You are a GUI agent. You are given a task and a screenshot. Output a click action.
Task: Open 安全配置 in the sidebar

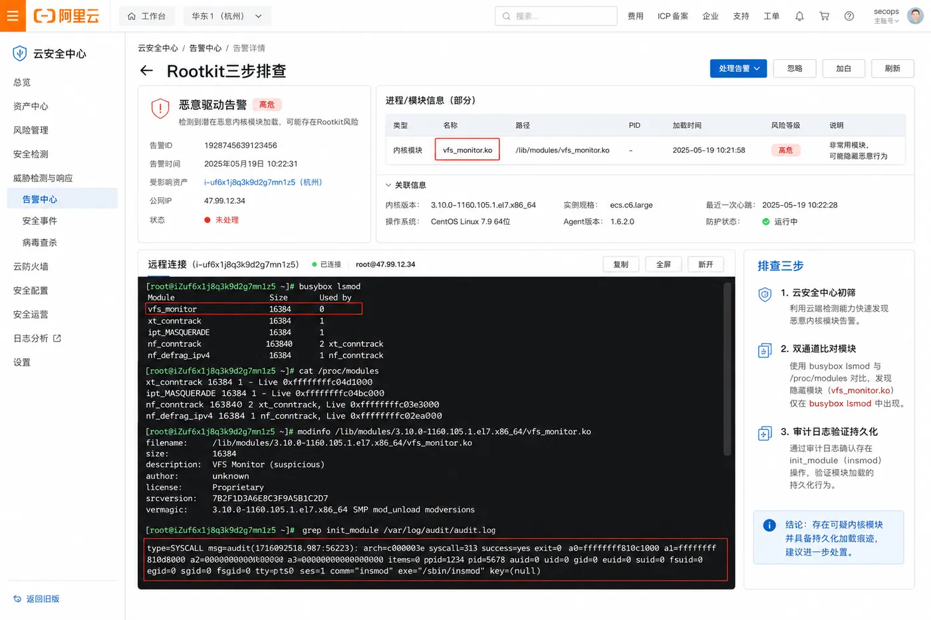(x=31, y=290)
